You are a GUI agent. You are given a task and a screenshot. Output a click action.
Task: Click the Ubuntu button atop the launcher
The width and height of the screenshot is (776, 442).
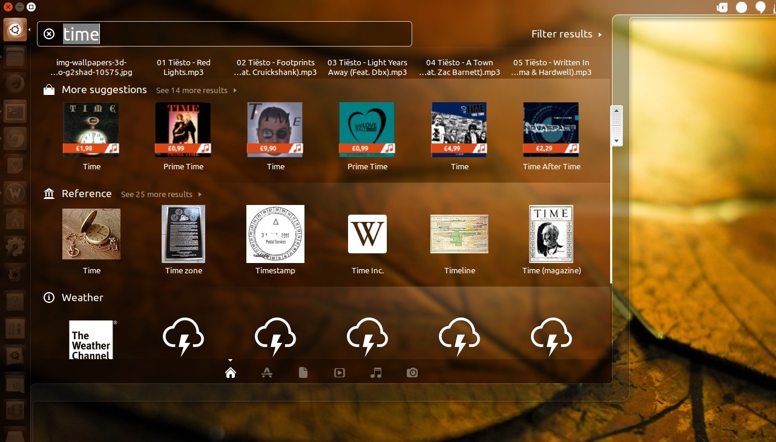[15, 28]
